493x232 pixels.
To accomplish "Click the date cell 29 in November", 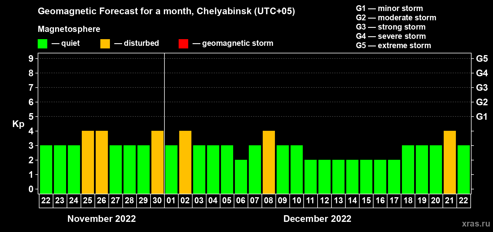I will click(143, 201).
